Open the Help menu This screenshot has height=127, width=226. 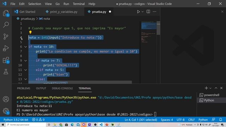pyautogui.click(x=92, y=4)
